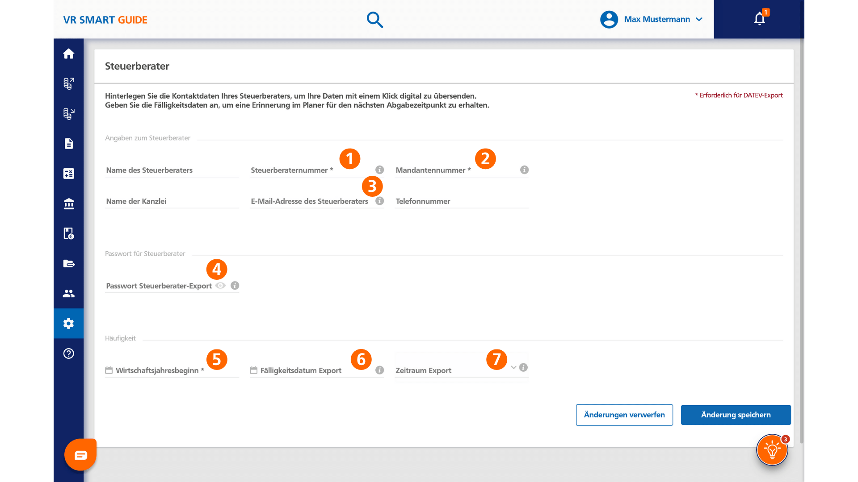Open the search magnifier in the top bar
This screenshot has width=858, height=482.
click(x=375, y=20)
